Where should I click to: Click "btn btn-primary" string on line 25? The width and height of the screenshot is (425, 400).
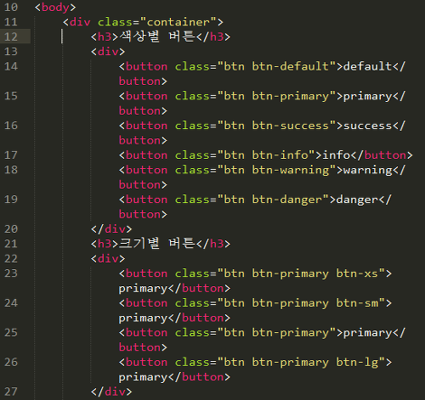[x=276, y=333]
